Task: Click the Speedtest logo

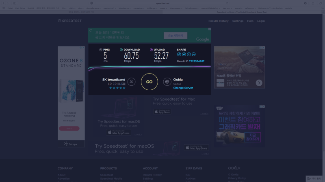Action: tap(69, 21)
